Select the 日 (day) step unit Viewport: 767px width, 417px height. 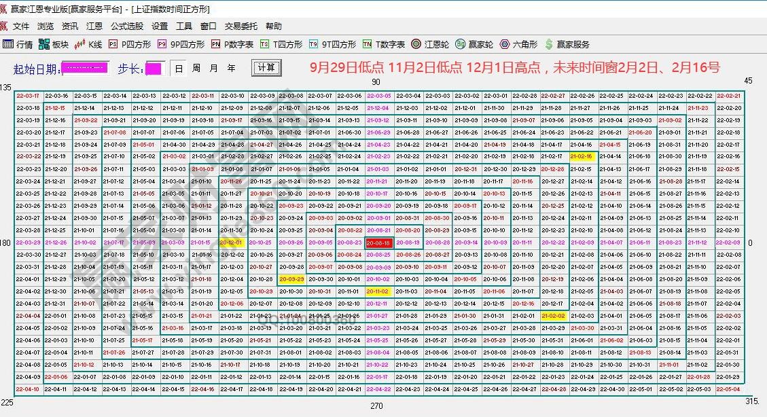179,69
